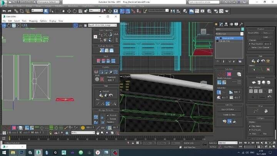Open the Mapping menu in Edit UVWs
Image resolution: width=277 pixels, height=156 pixels.
click(x=33, y=21)
